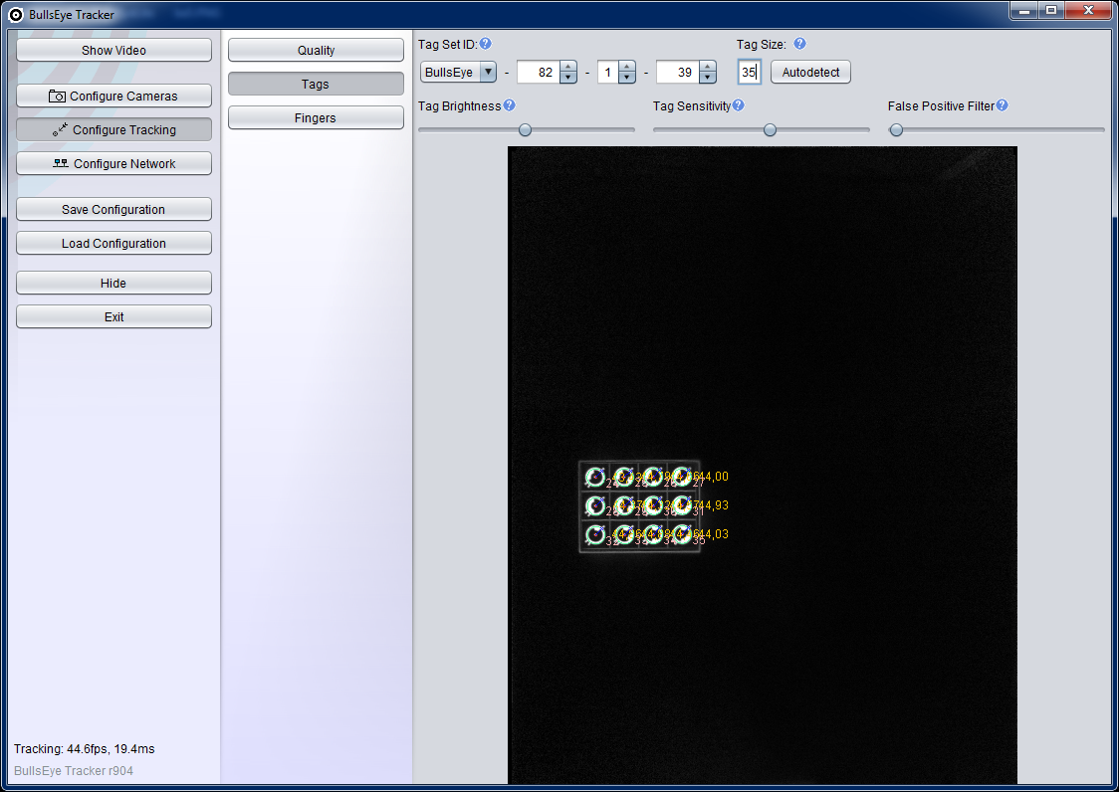Click the BullsEye Tracker title bar icon

click(16, 15)
